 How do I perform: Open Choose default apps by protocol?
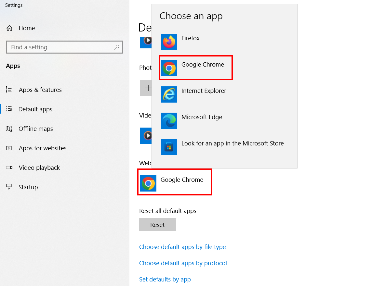coord(183,263)
